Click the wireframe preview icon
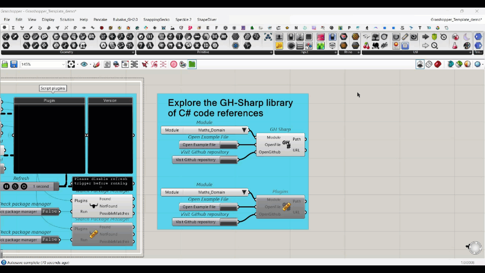This screenshot has width=485, height=273. coord(429,64)
